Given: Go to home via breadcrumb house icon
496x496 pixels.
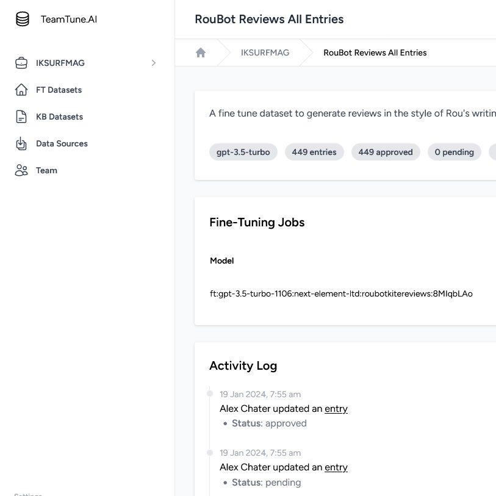Looking at the screenshot, I should 201,52.
